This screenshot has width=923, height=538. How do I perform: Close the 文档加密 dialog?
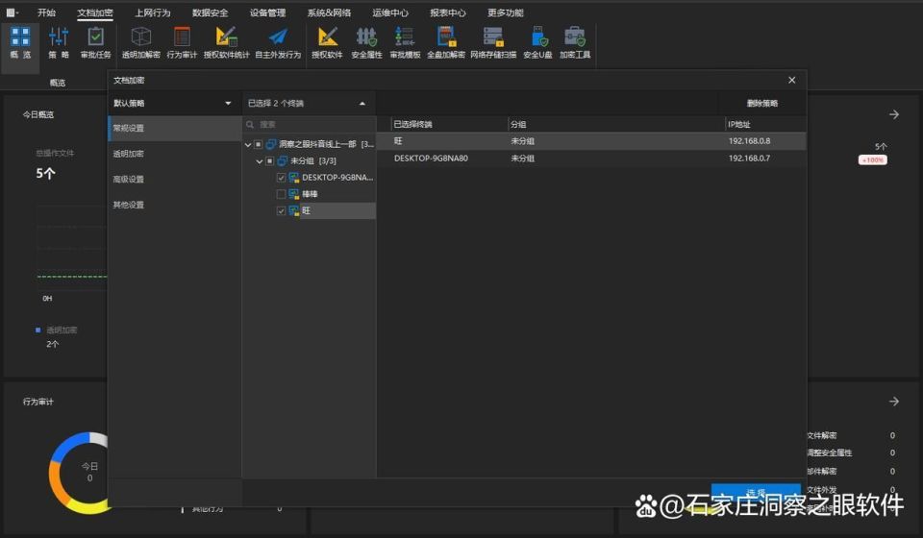[791, 80]
